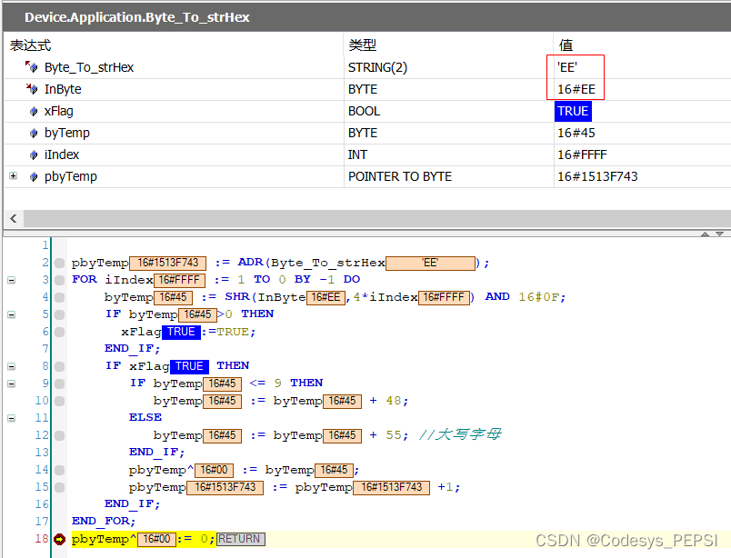731x558 pixels.
Task: Toggle breakpoint dot on line 15
Action: tap(59, 487)
